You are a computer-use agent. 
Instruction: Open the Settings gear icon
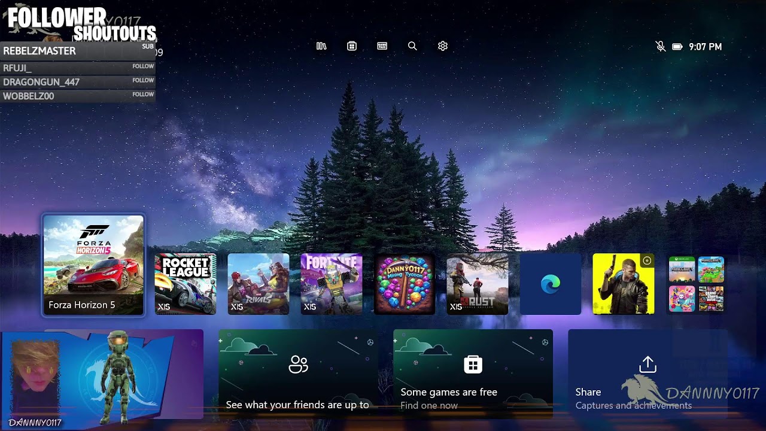[443, 46]
